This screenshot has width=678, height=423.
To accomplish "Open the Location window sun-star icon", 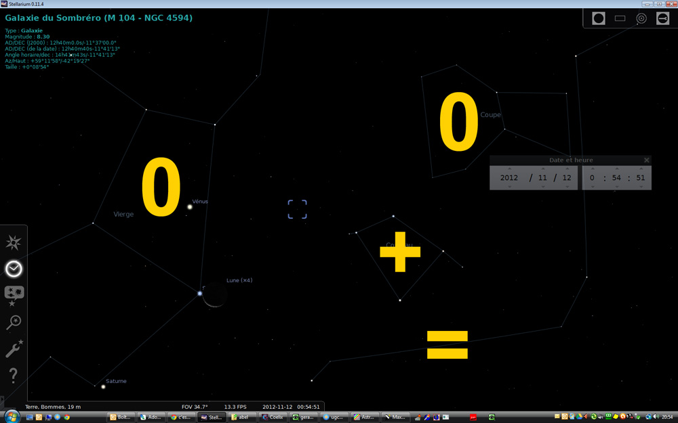I will click(x=14, y=242).
